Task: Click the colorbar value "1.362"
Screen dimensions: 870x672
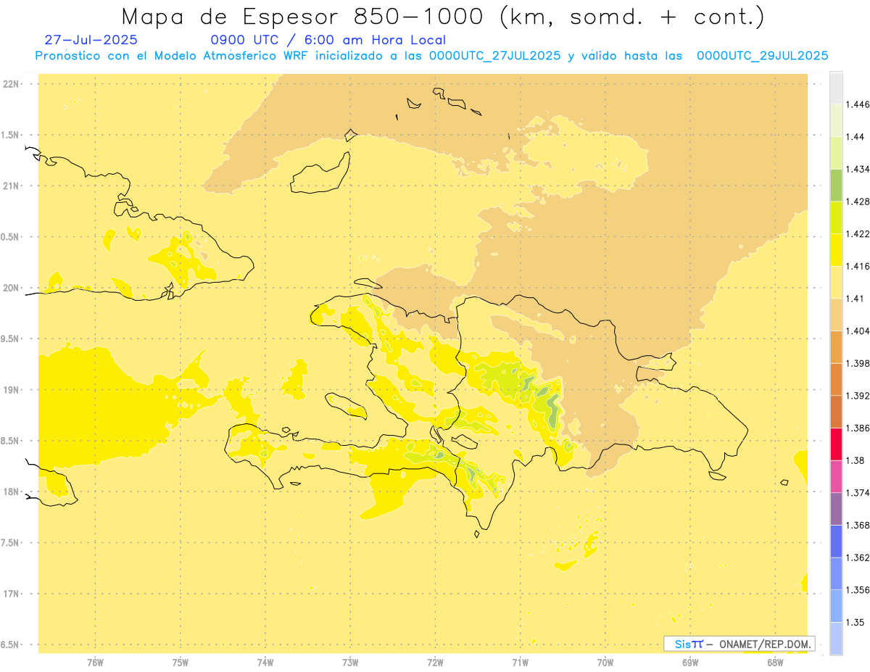Action: [858, 557]
